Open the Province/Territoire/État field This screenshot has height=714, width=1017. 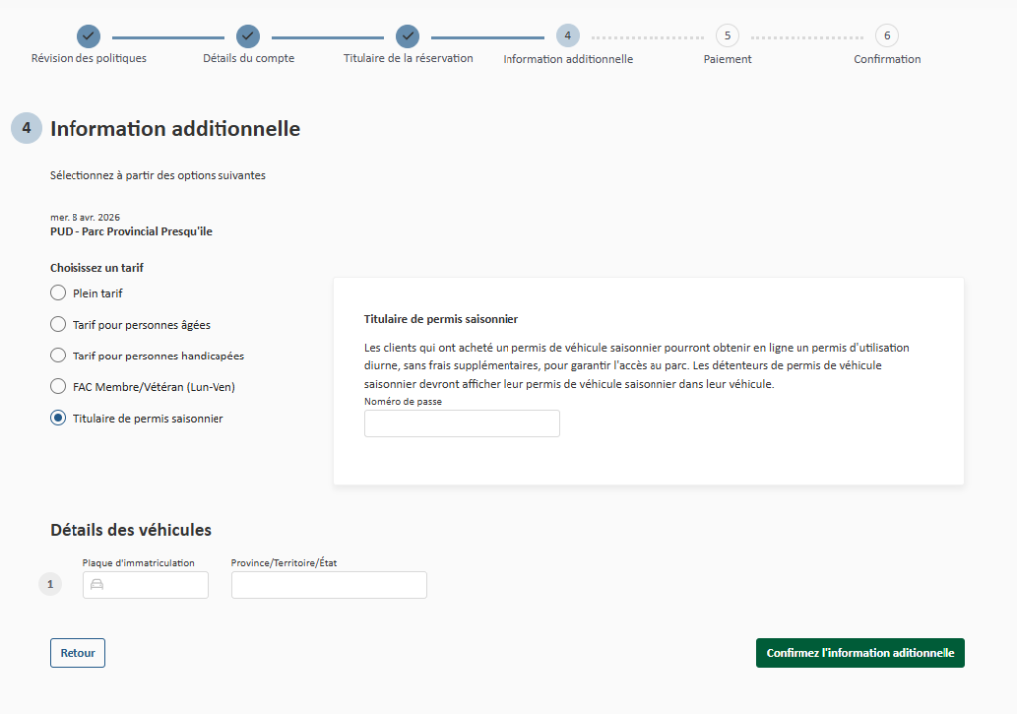pyautogui.click(x=329, y=584)
